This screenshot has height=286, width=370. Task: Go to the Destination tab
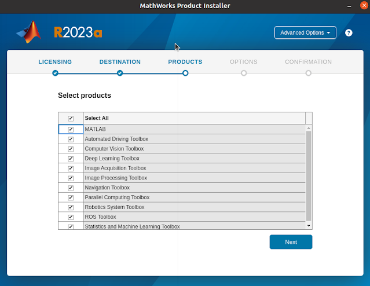(x=120, y=62)
